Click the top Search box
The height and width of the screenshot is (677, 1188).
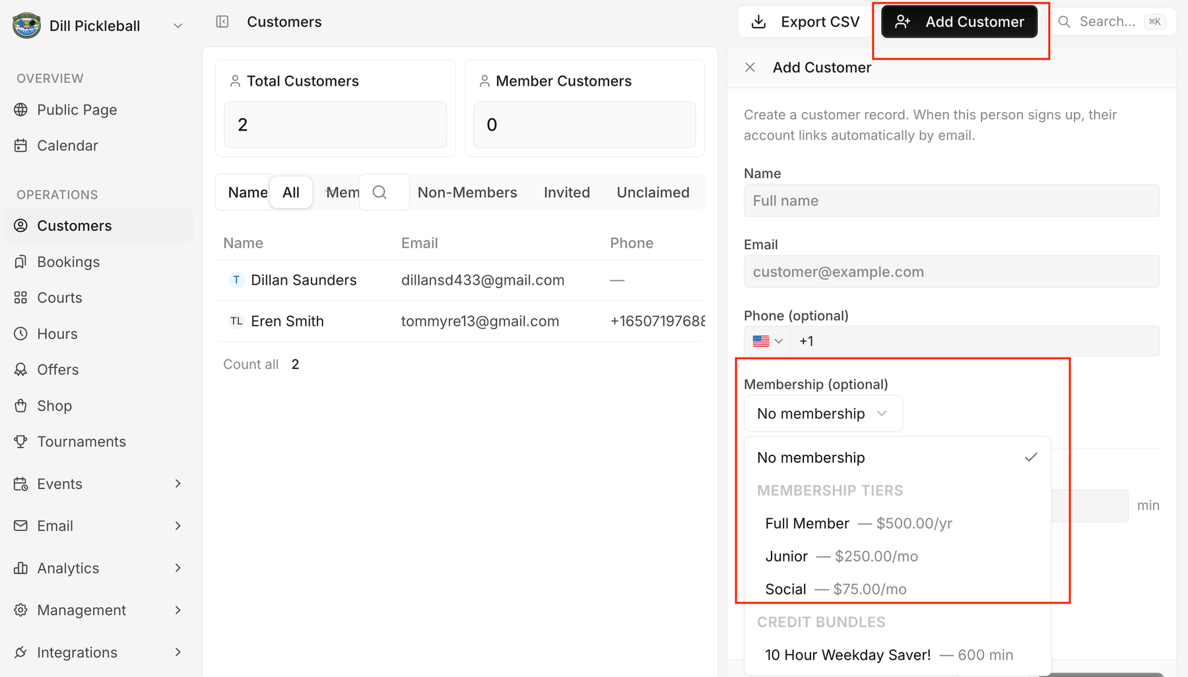pos(1111,22)
